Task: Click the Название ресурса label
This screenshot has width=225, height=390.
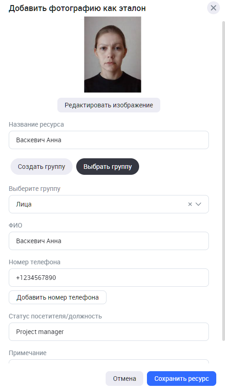Action: (x=36, y=124)
